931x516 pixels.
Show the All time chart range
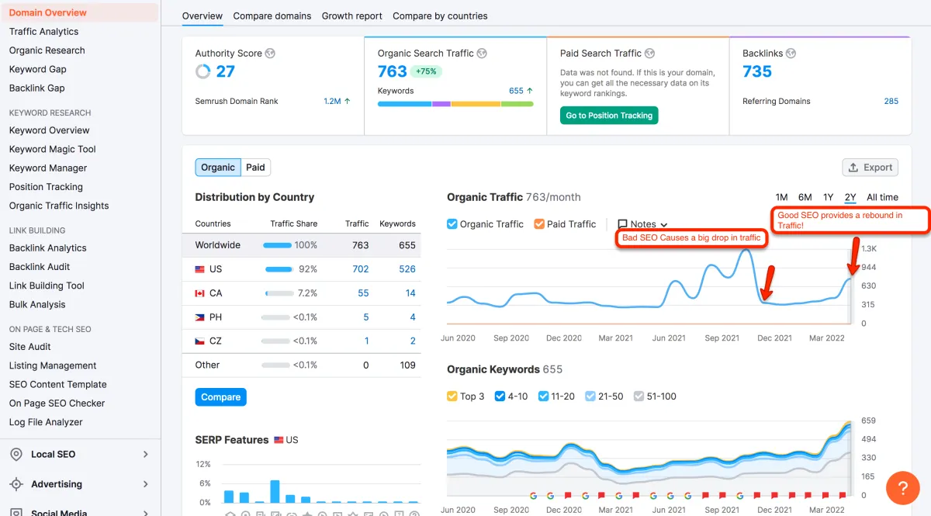tap(882, 197)
